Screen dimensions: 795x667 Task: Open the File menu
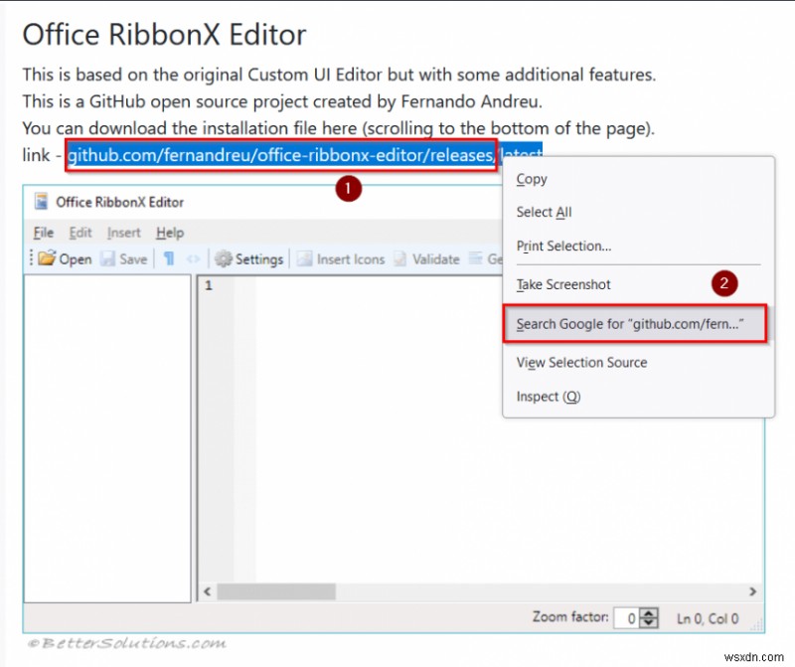[x=42, y=233]
